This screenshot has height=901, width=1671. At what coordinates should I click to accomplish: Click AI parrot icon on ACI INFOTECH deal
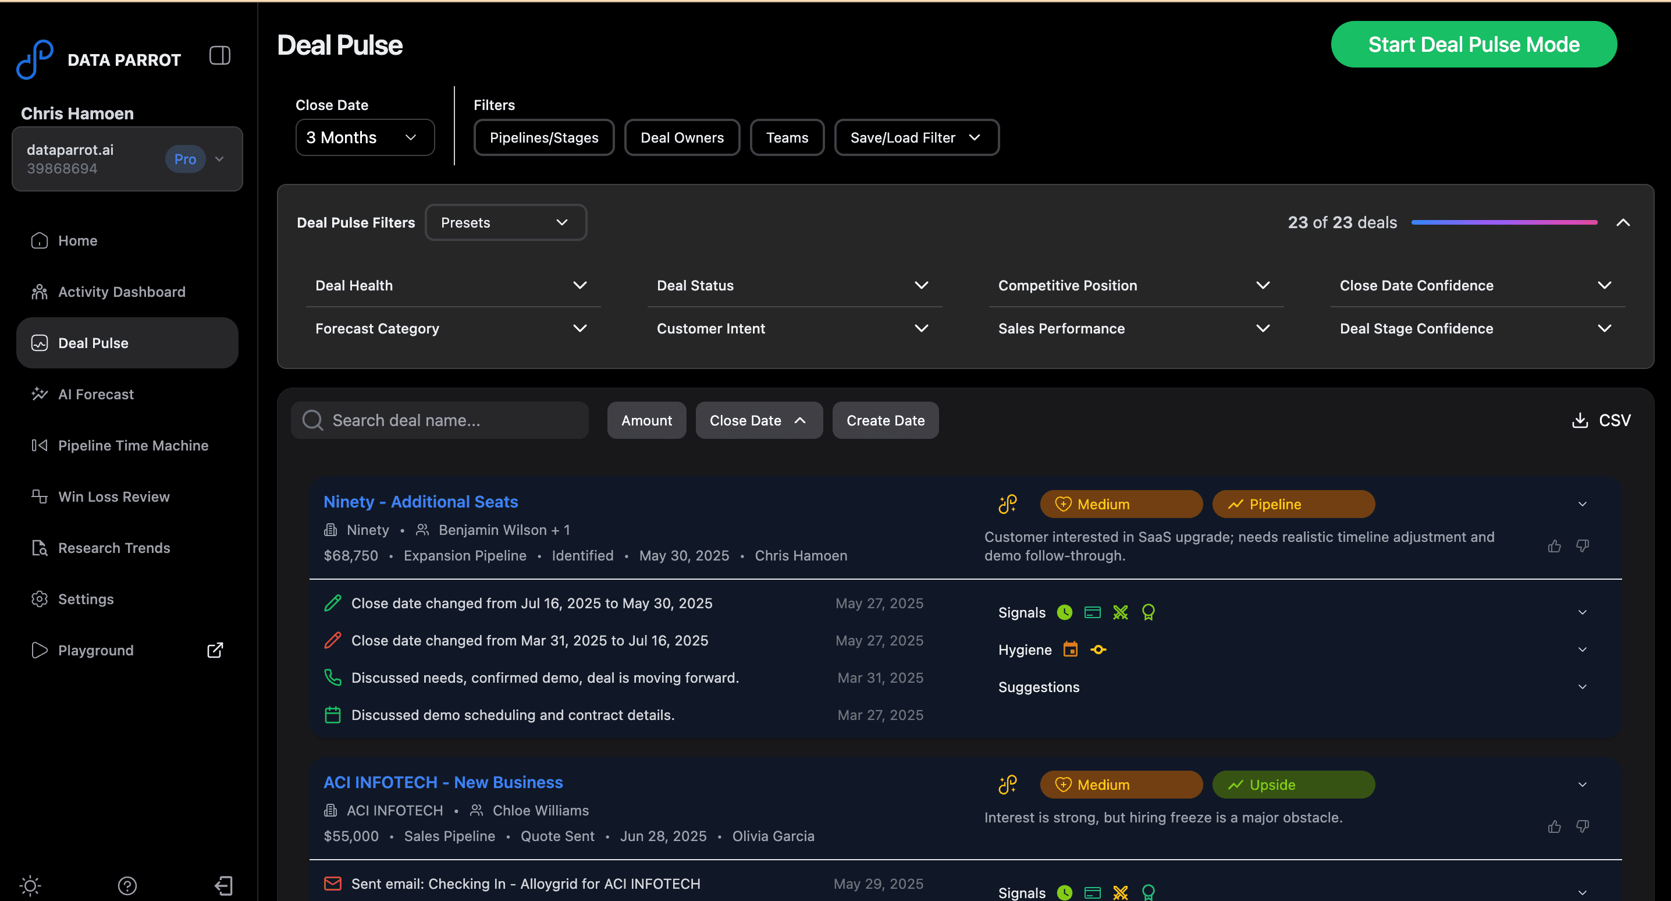[x=1007, y=784]
